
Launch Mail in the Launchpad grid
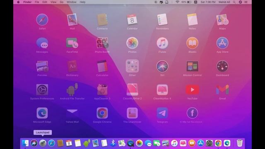click(72, 19)
